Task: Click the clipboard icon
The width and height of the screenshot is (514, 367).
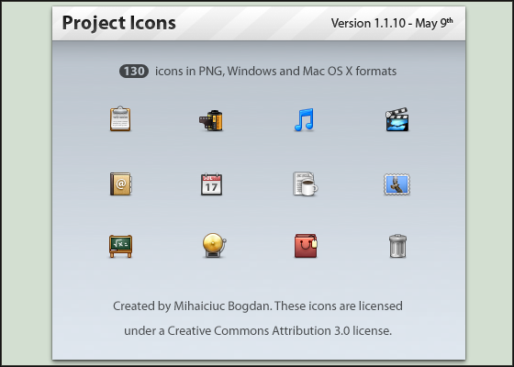Action: 120,118
